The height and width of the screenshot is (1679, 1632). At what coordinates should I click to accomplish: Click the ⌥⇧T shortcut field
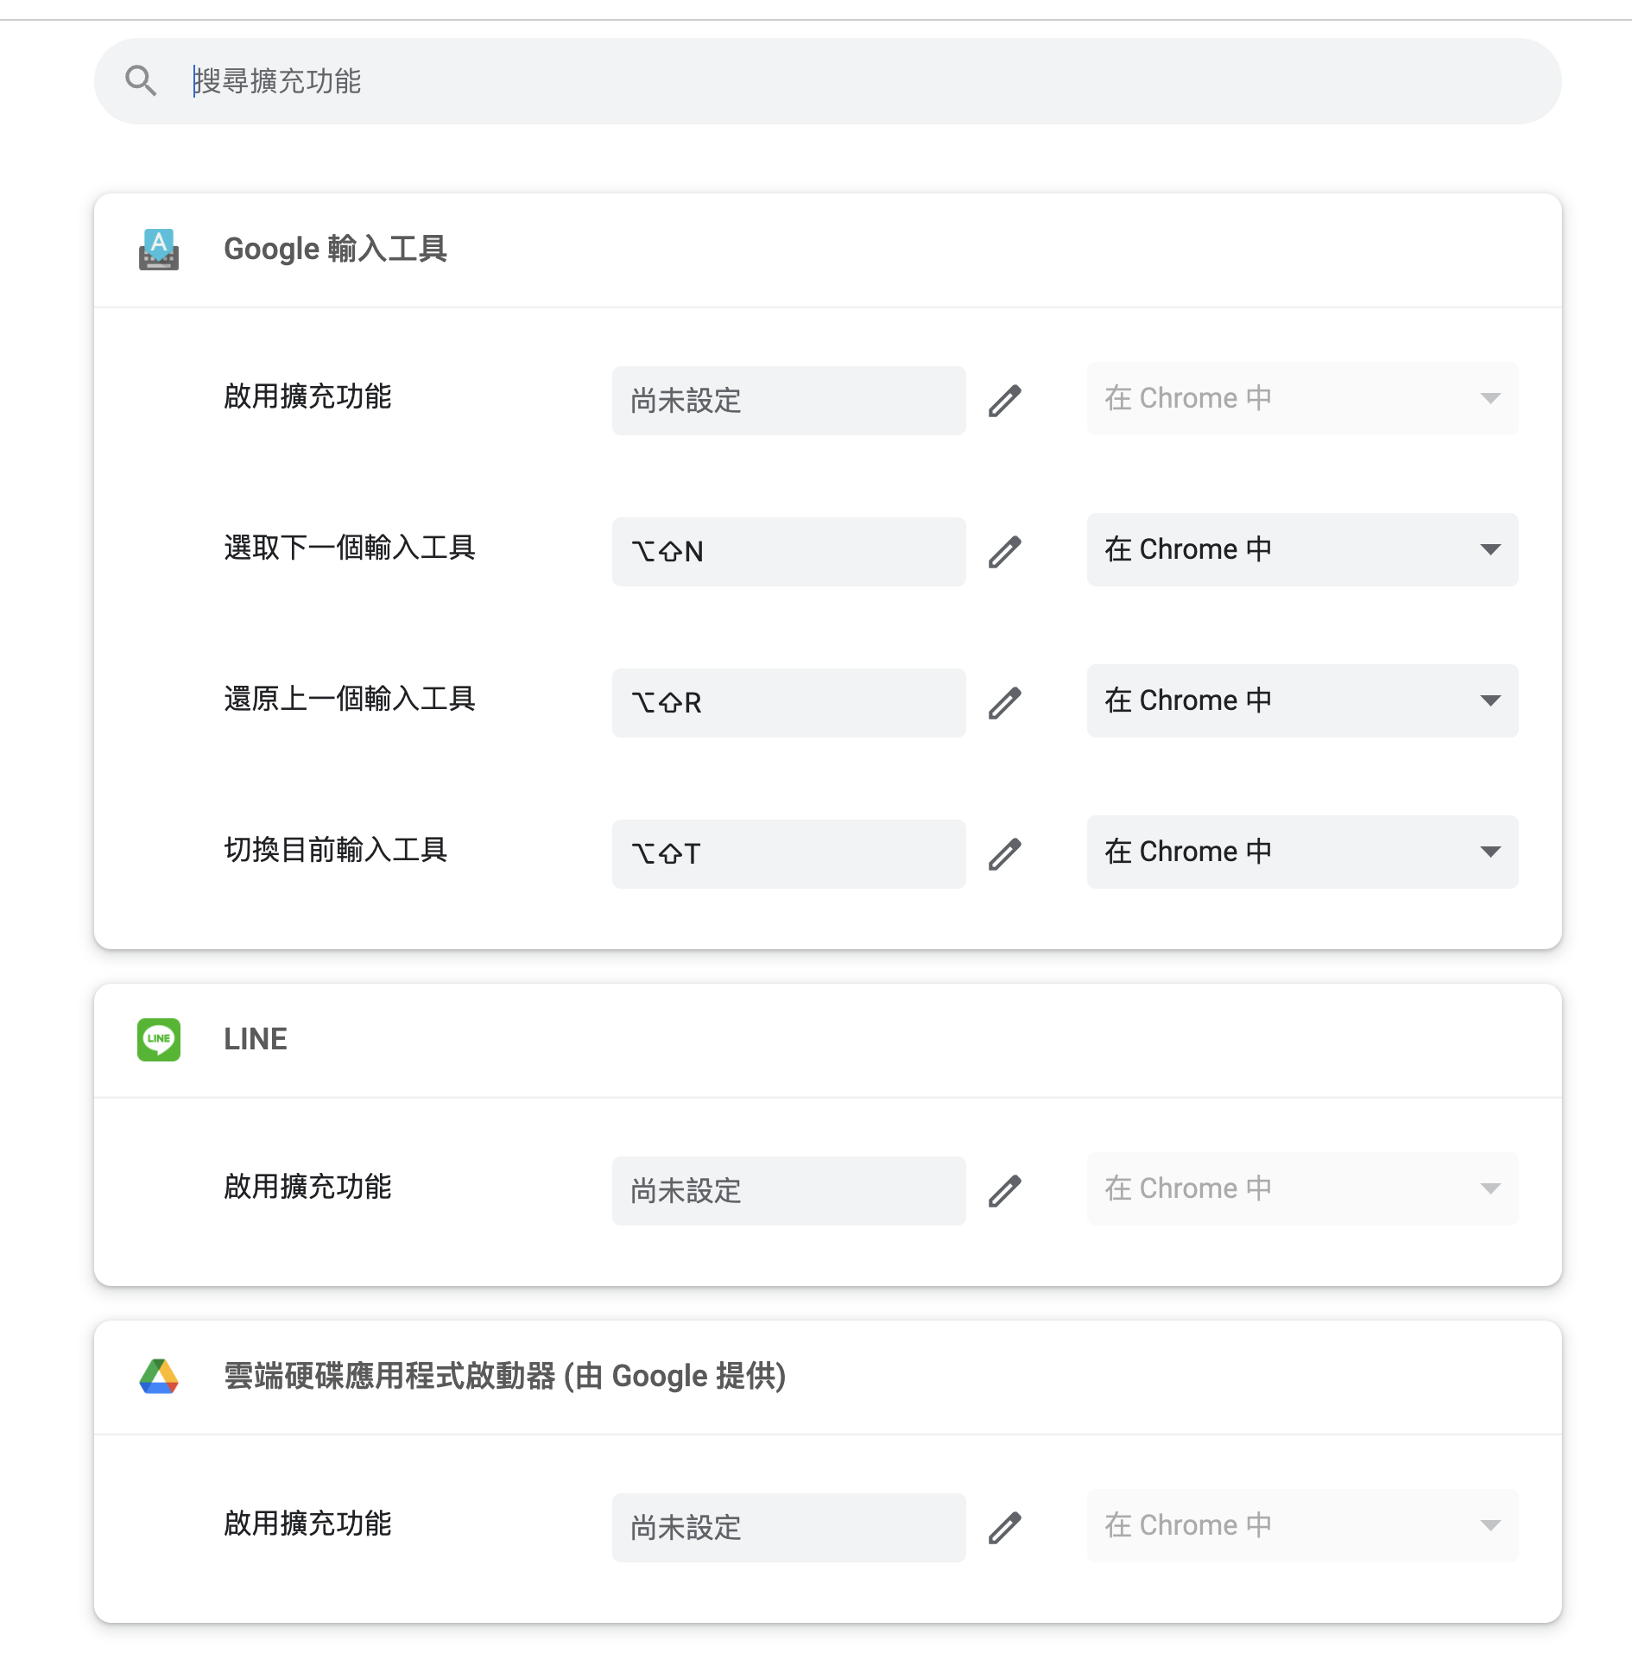[x=788, y=853]
